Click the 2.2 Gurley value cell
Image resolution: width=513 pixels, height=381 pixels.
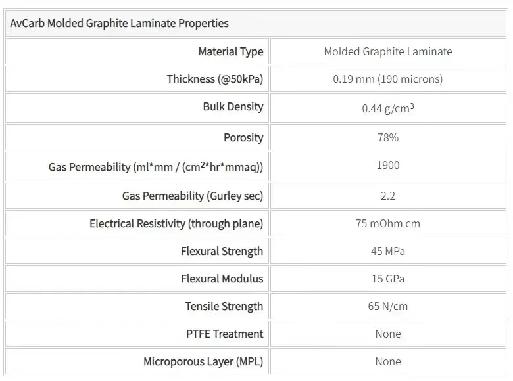(x=388, y=196)
